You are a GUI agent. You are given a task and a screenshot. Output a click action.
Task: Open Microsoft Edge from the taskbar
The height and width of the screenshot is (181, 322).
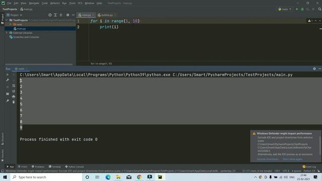tap(108, 177)
